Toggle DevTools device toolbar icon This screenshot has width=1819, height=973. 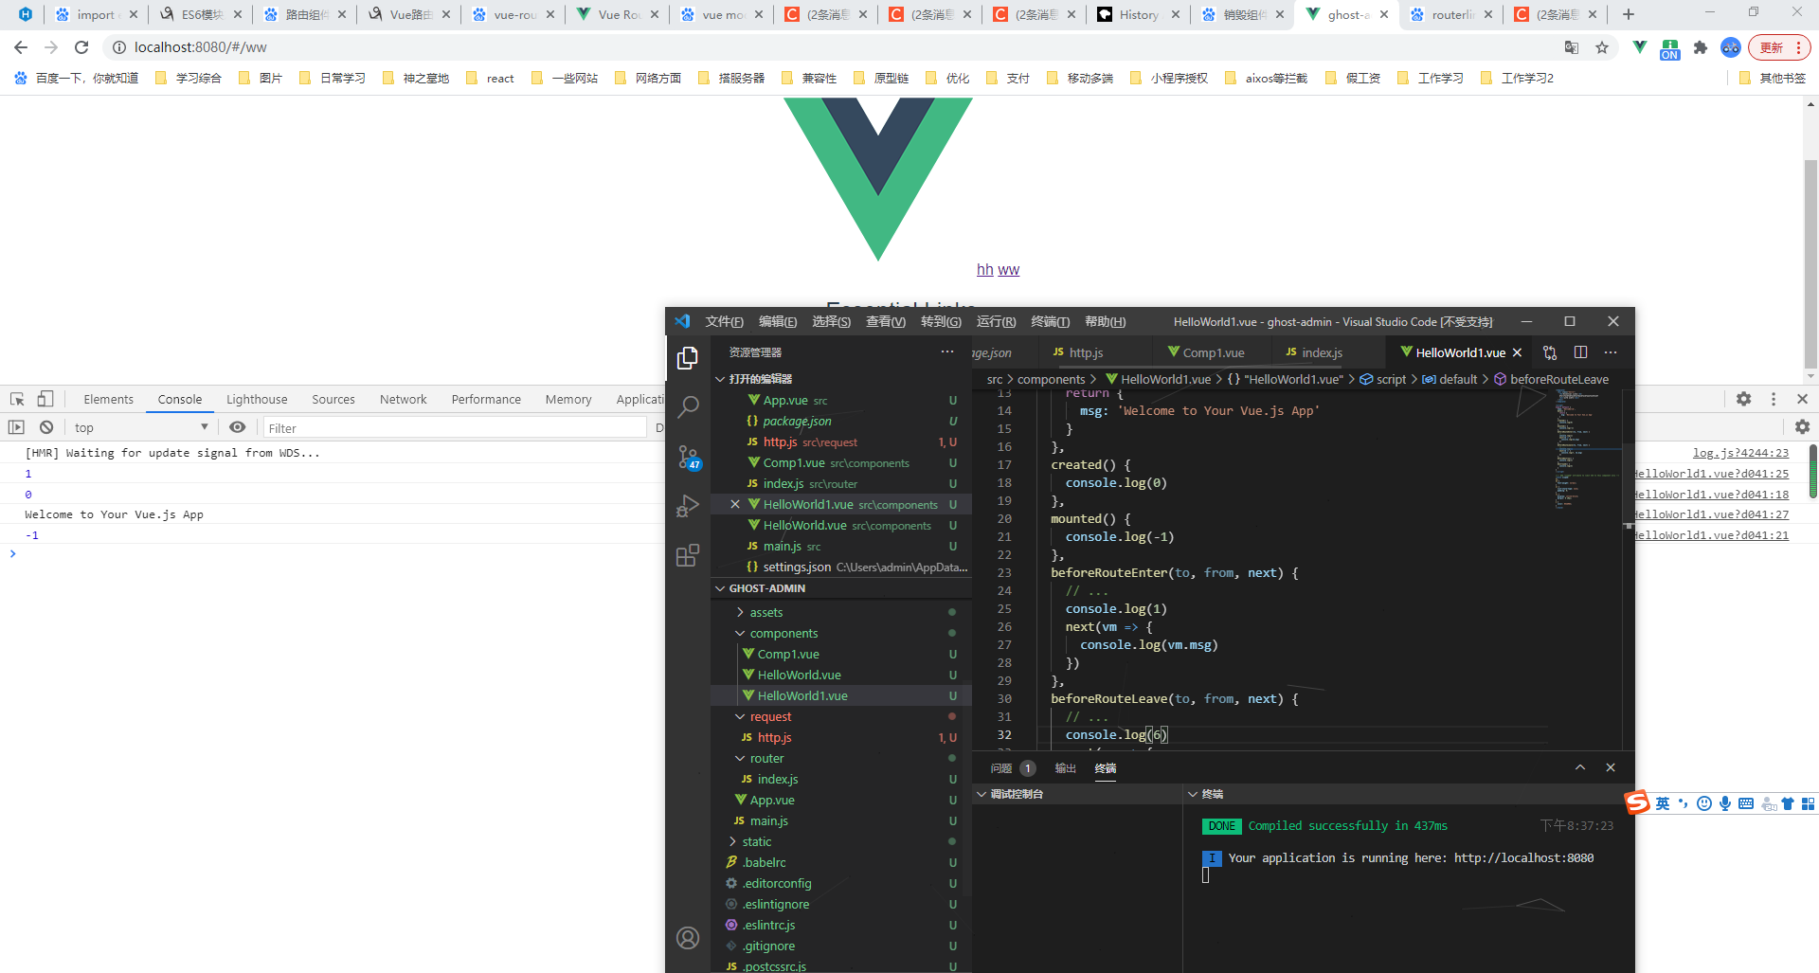click(45, 399)
